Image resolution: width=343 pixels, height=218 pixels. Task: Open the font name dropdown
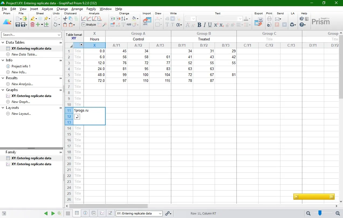(x=240, y=19)
